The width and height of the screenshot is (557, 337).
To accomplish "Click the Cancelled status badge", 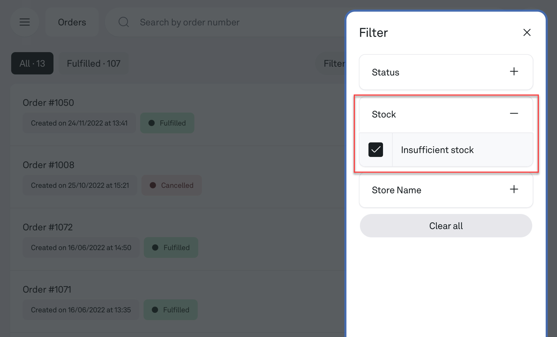I will 172,185.
